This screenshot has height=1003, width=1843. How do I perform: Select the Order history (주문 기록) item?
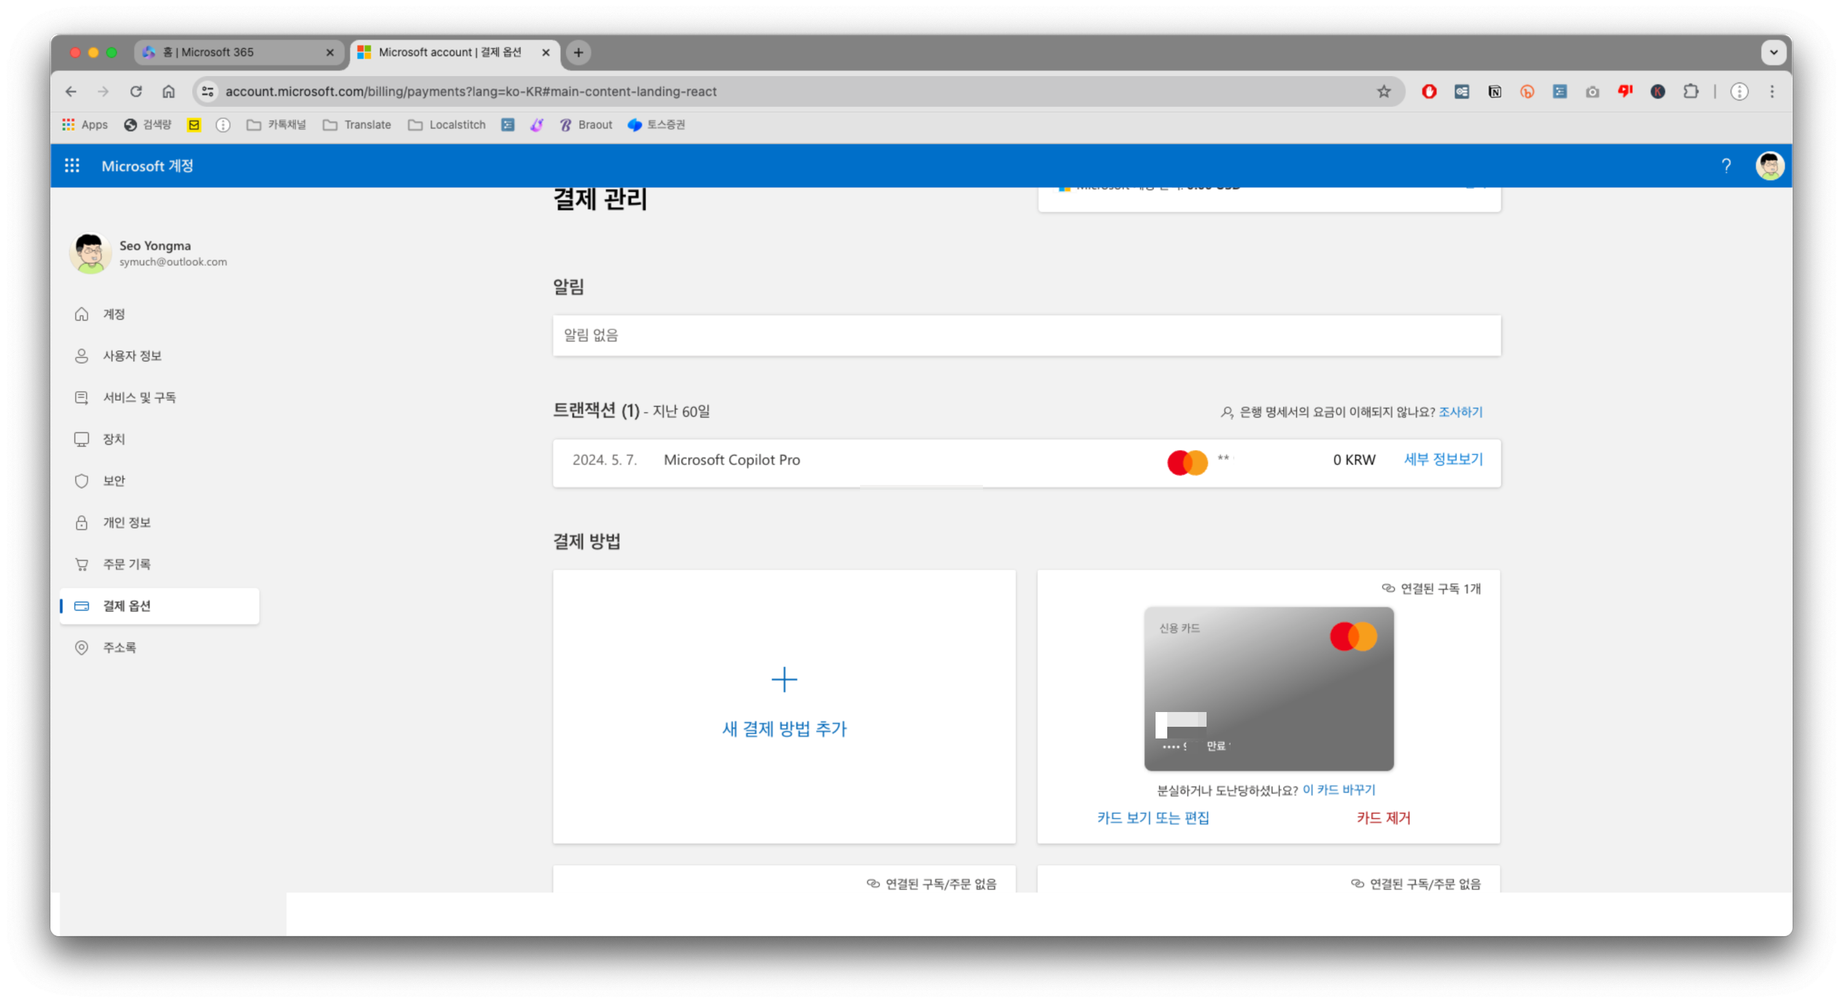(x=127, y=564)
